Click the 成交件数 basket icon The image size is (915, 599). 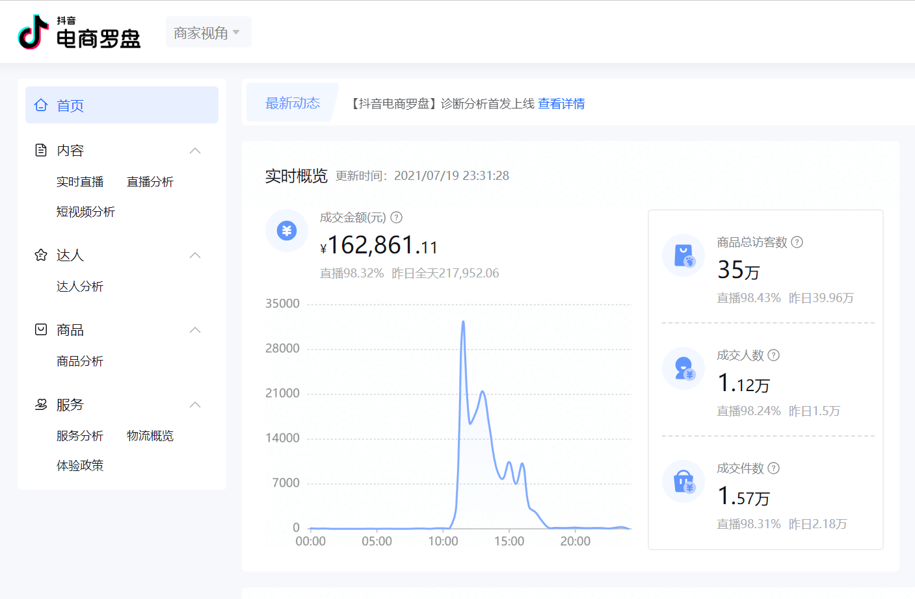click(683, 481)
